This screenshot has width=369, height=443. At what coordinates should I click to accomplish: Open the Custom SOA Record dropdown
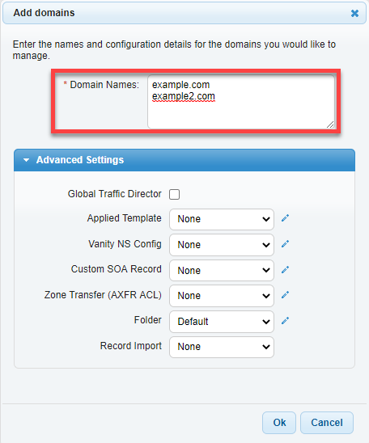[x=222, y=270]
